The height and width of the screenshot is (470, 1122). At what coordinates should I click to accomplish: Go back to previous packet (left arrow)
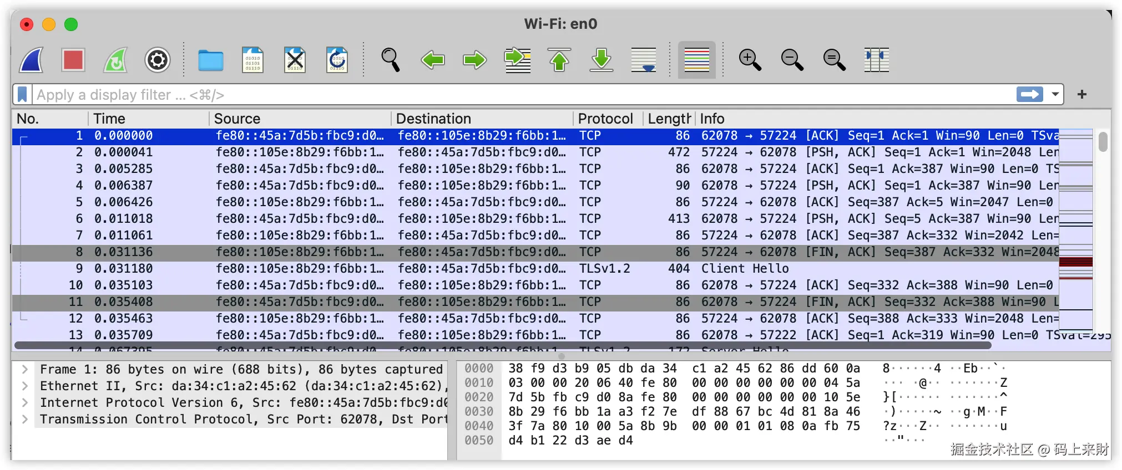[x=433, y=60]
